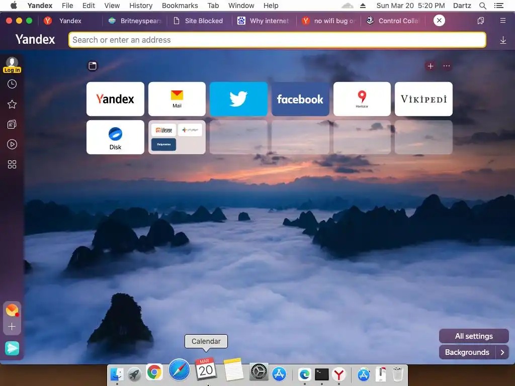Open the Twitter bird tile

238,99
